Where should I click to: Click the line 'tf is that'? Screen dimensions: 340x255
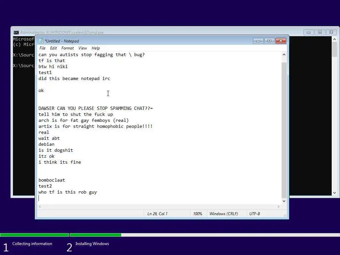52,61
